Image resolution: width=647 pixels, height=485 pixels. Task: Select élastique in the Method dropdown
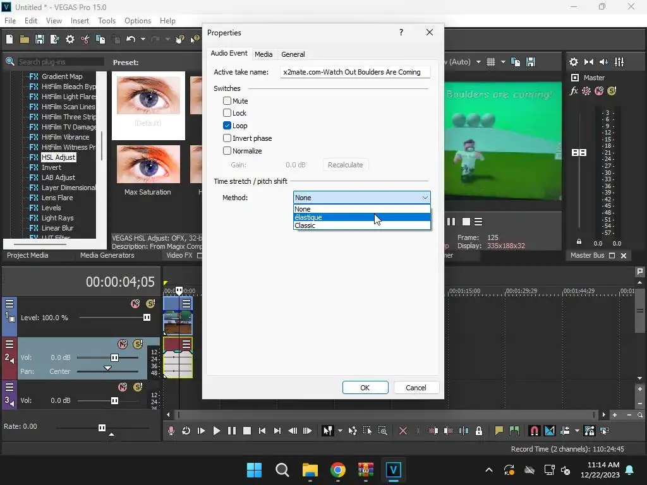(361, 217)
